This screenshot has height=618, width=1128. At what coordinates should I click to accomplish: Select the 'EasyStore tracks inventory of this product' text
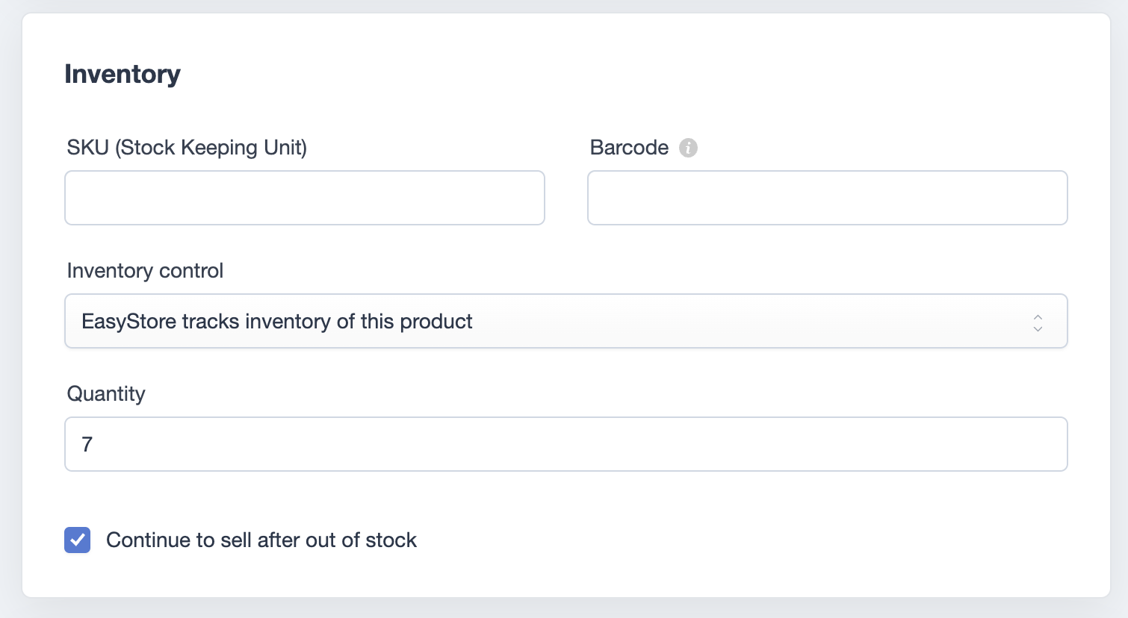[277, 321]
